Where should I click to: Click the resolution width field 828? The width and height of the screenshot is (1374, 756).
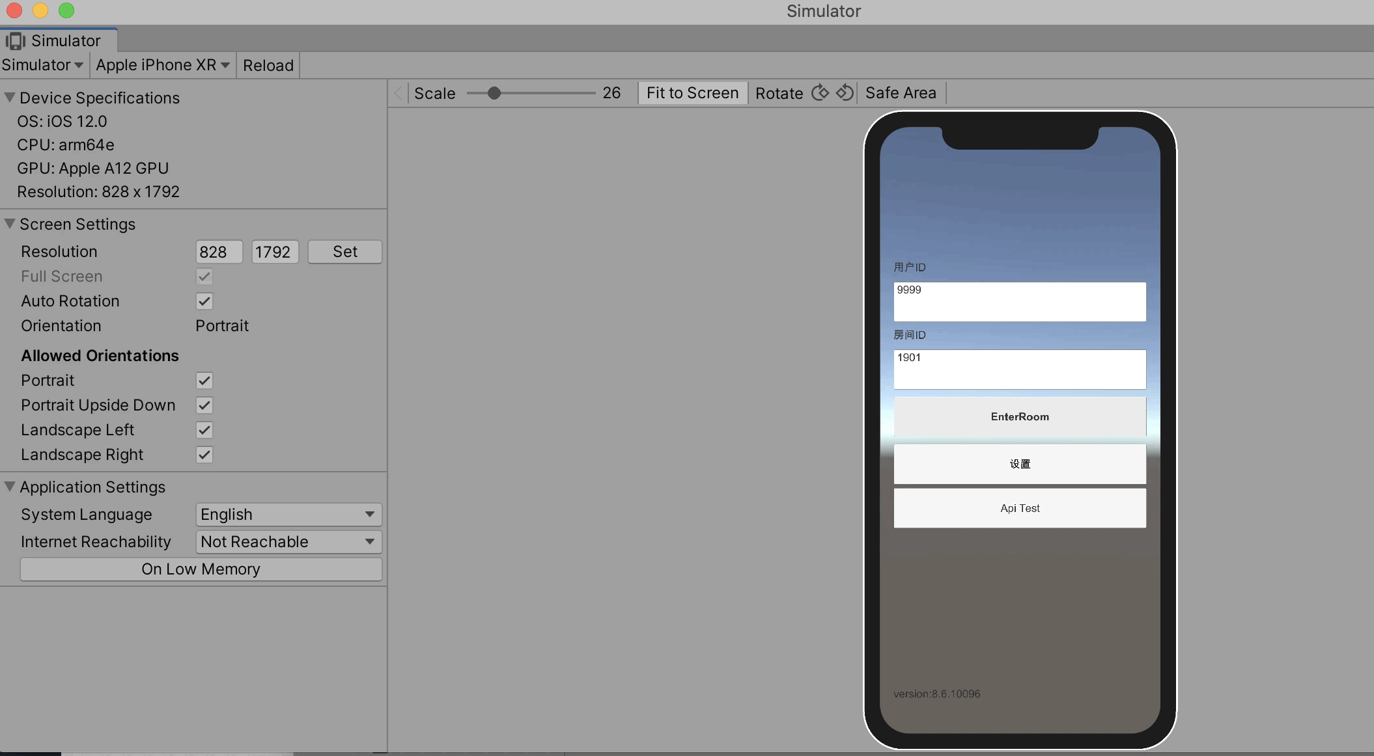[x=219, y=252]
